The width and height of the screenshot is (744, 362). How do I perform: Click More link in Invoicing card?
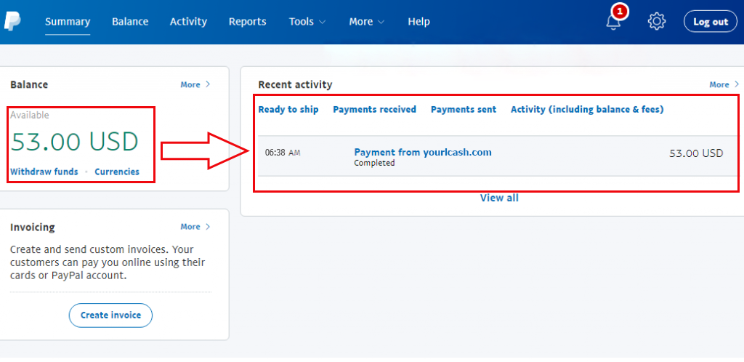195,227
